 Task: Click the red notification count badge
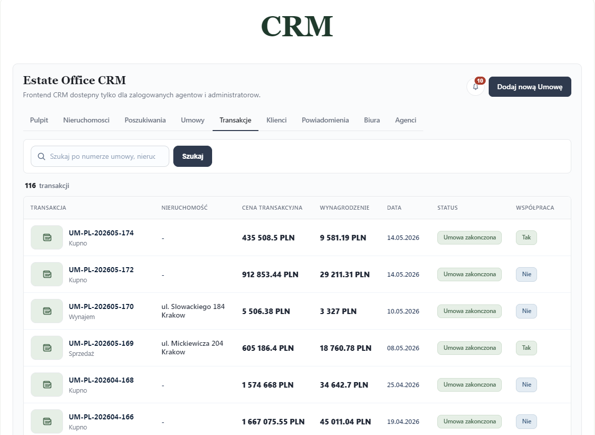[480, 81]
